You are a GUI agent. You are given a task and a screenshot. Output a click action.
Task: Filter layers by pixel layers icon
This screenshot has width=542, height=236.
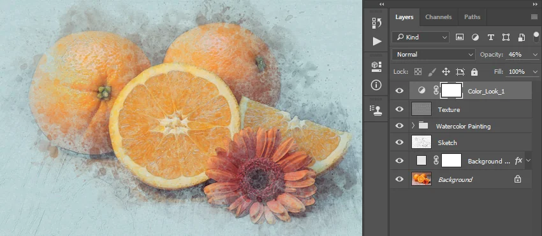pos(459,38)
